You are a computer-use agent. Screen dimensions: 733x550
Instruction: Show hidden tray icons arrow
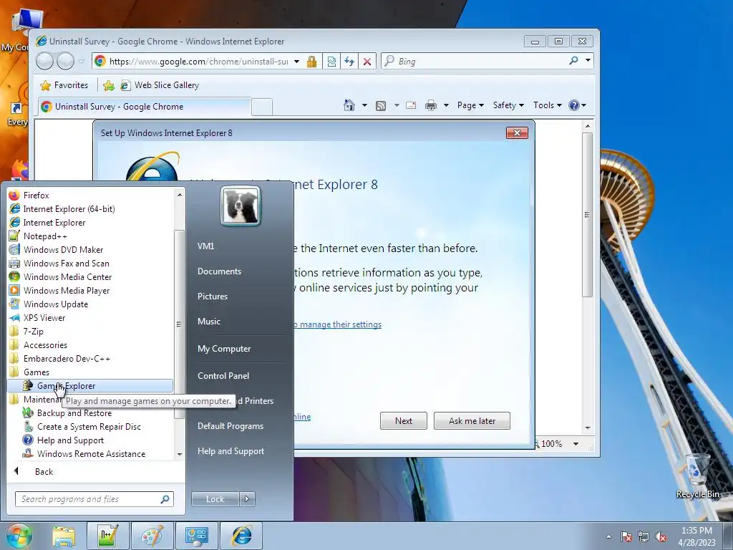(x=608, y=536)
